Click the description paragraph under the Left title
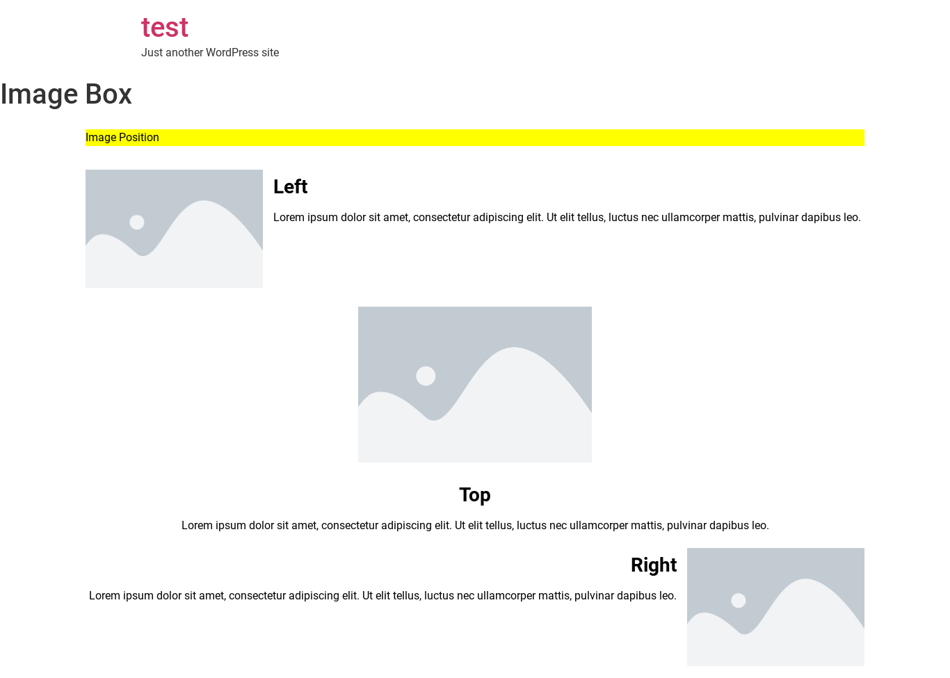 pos(566,218)
